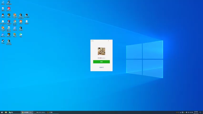Switch to the YY taskbar window

[x=53, y=112]
